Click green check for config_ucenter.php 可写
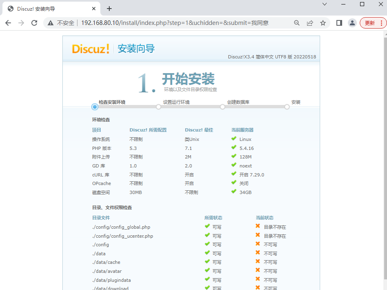This screenshot has height=290, width=387. coord(207,235)
